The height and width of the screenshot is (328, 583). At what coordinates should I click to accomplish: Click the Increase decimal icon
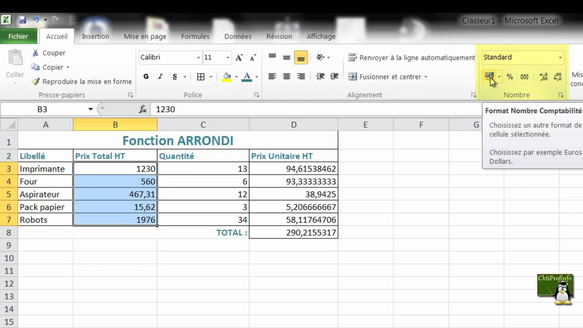pyautogui.click(x=543, y=77)
